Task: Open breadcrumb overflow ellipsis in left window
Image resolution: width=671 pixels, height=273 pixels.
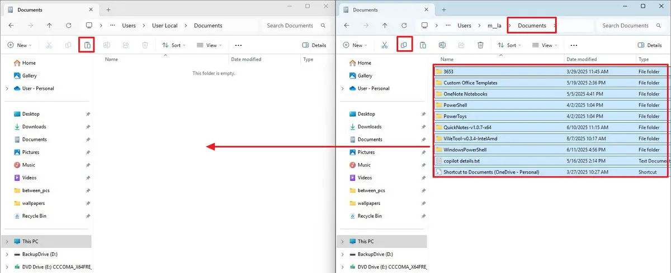Action: pyautogui.click(x=113, y=26)
